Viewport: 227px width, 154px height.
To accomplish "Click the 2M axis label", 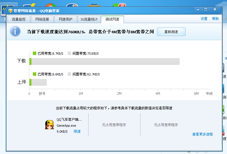I will (119, 94).
